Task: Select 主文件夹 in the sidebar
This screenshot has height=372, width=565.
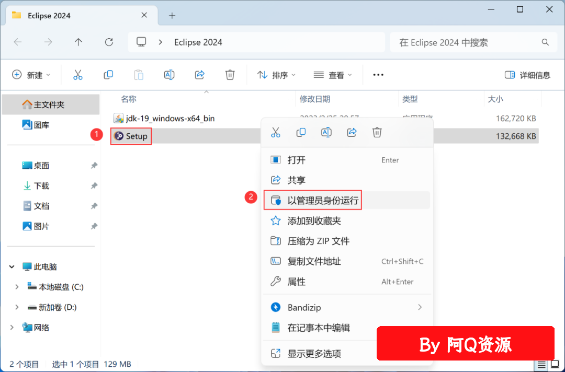Action: point(51,104)
